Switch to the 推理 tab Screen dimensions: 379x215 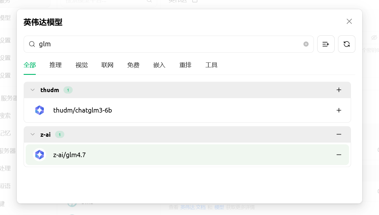click(x=55, y=65)
